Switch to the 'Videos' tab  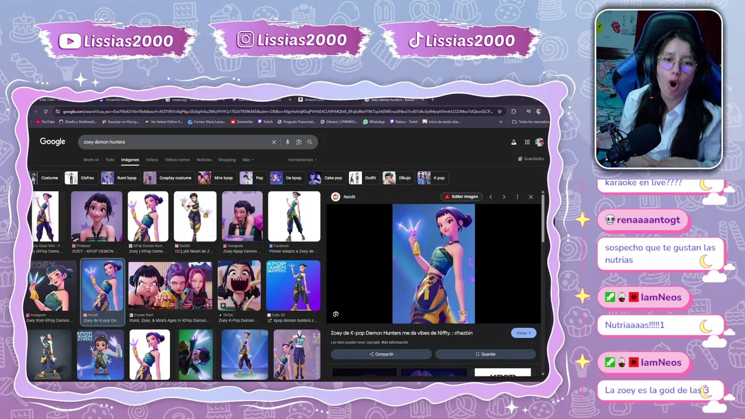152,159
